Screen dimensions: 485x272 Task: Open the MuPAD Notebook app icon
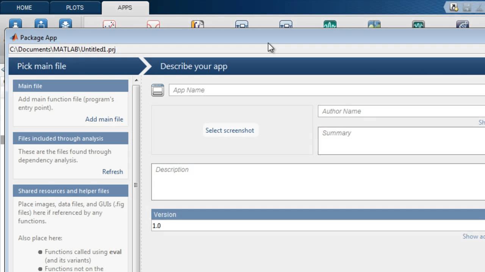pos(197,25)
